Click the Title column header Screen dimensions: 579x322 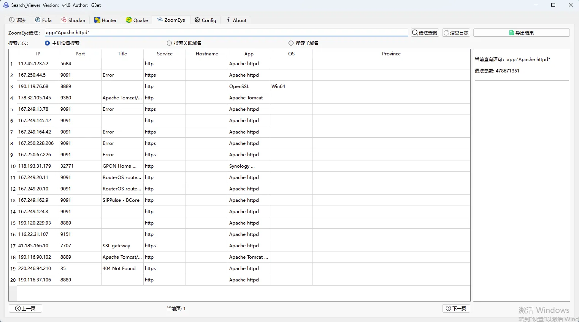(x=122, y=54)
